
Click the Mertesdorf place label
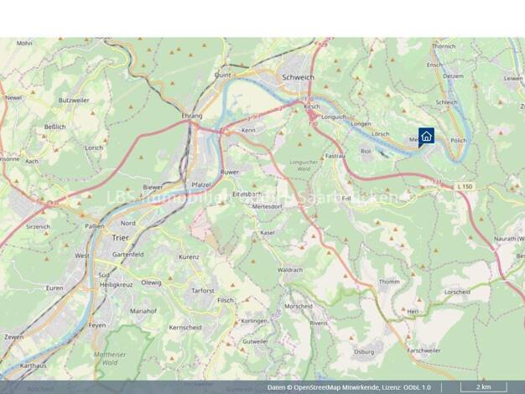(267, 206)
